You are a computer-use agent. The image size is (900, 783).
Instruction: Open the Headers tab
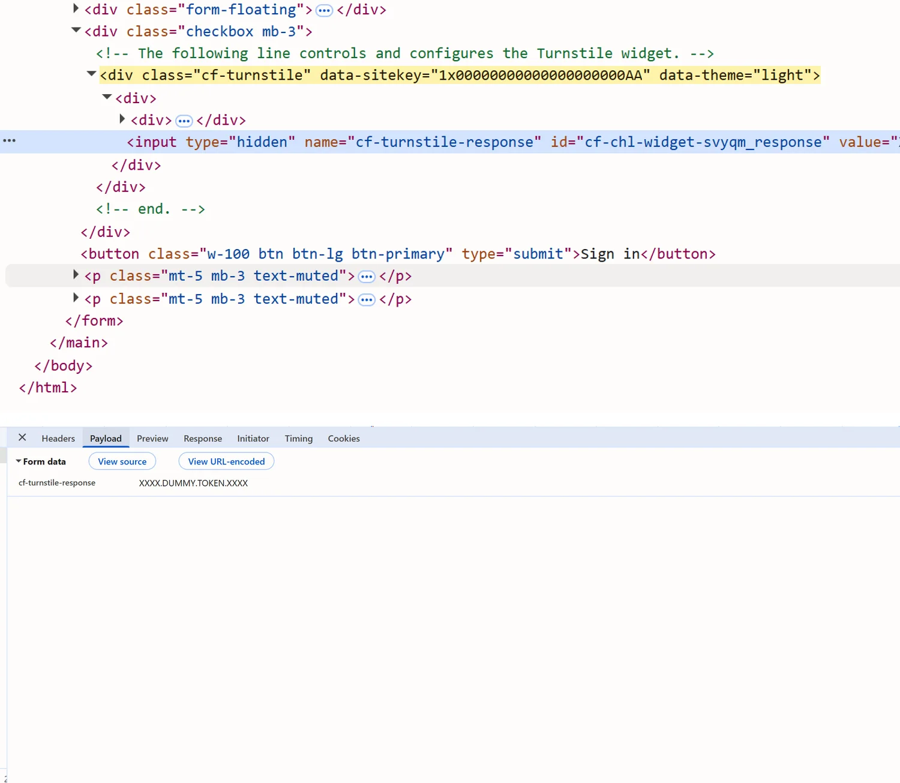click(58, 439)
